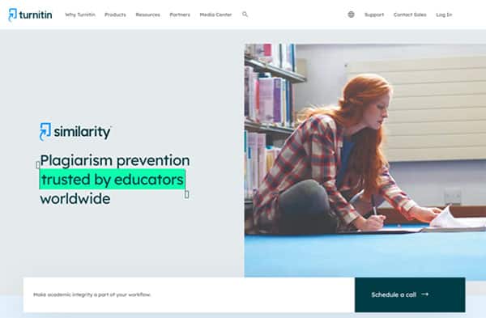Click the globe language icon
This screenshot has height=318, width=486.
tap(351, 15)
